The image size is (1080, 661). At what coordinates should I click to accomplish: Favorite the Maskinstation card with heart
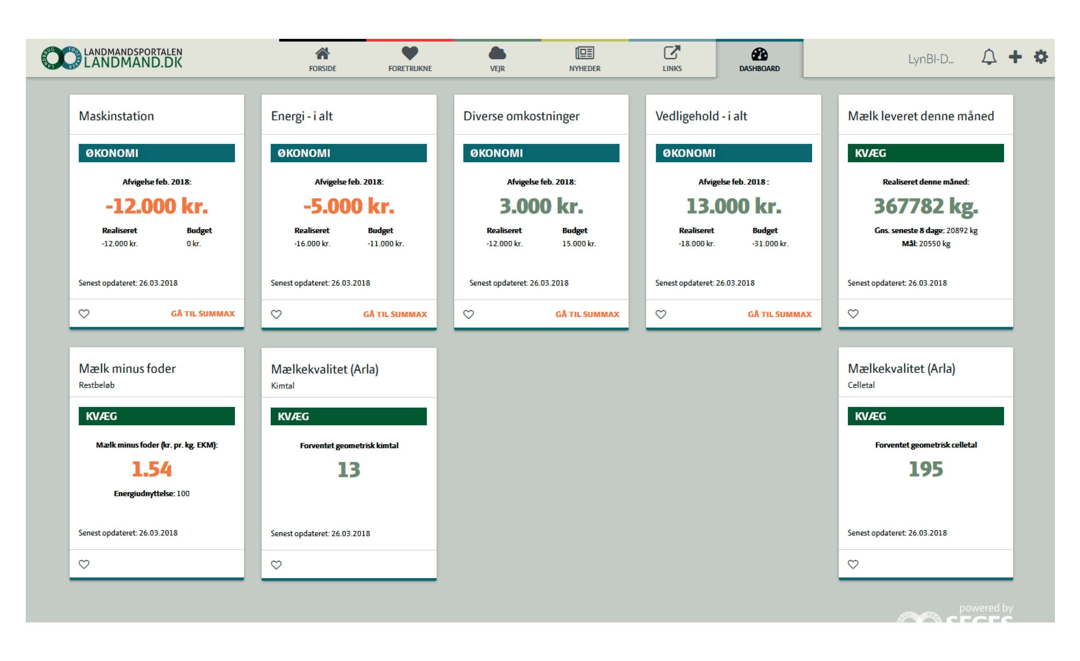click(x=84, y=314)
